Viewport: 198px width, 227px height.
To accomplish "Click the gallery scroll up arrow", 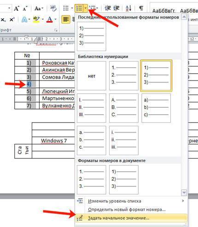I will (184, 17).
